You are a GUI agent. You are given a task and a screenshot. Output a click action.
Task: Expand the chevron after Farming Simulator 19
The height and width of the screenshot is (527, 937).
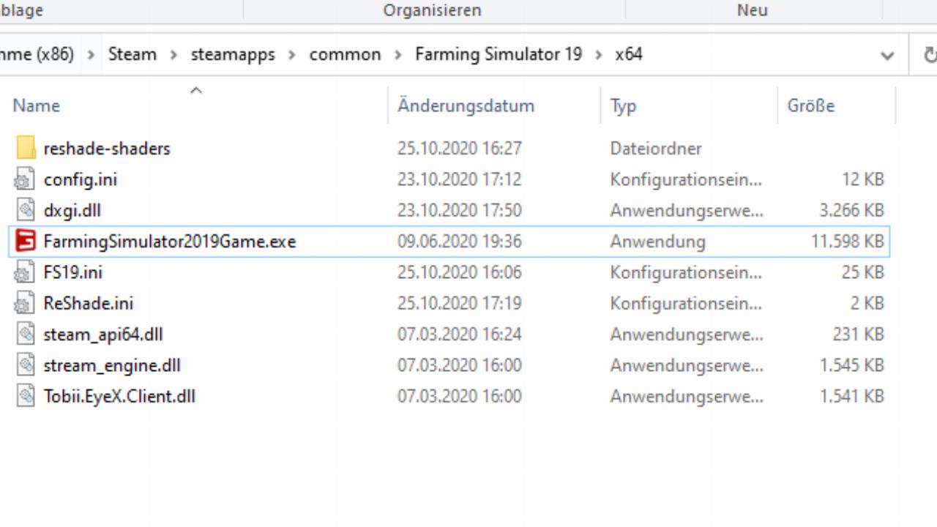(599, 55)
